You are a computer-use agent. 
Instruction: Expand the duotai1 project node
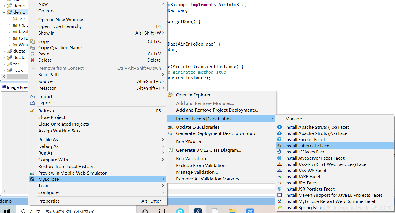pyautogui.click(x=4, y=51)
